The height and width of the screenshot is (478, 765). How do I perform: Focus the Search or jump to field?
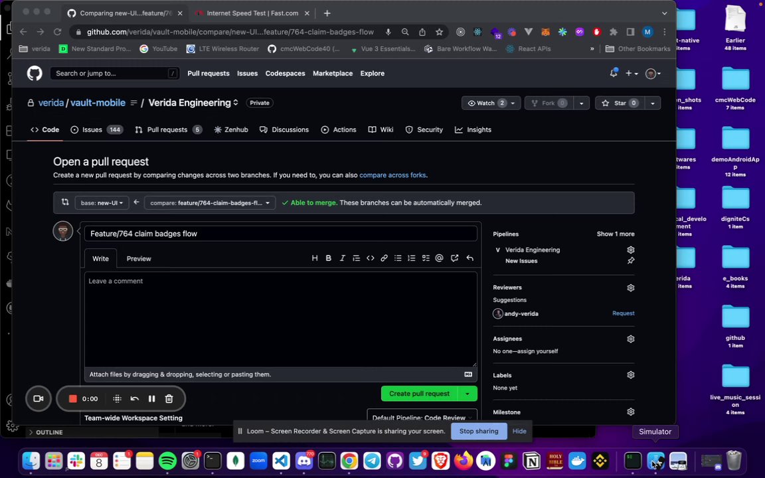pyautogui.click(x=115, y=73)
